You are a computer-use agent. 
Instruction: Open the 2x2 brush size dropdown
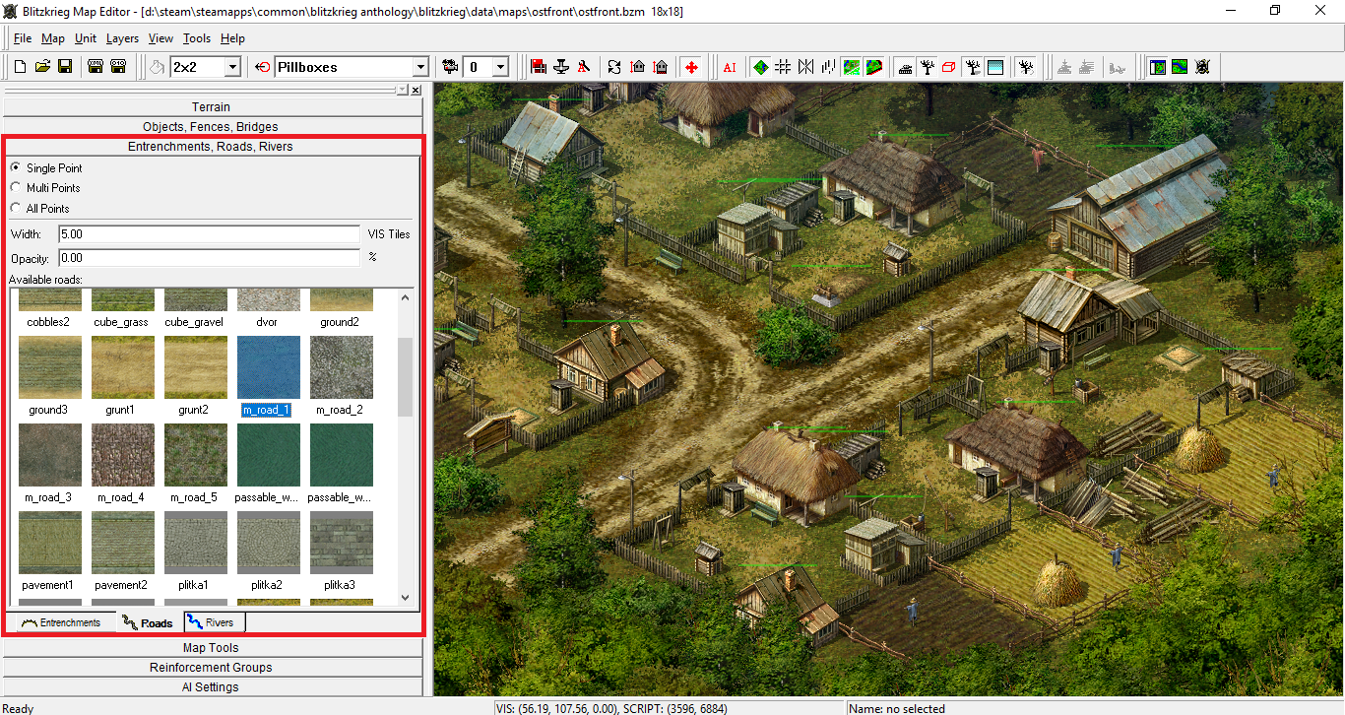232,67
